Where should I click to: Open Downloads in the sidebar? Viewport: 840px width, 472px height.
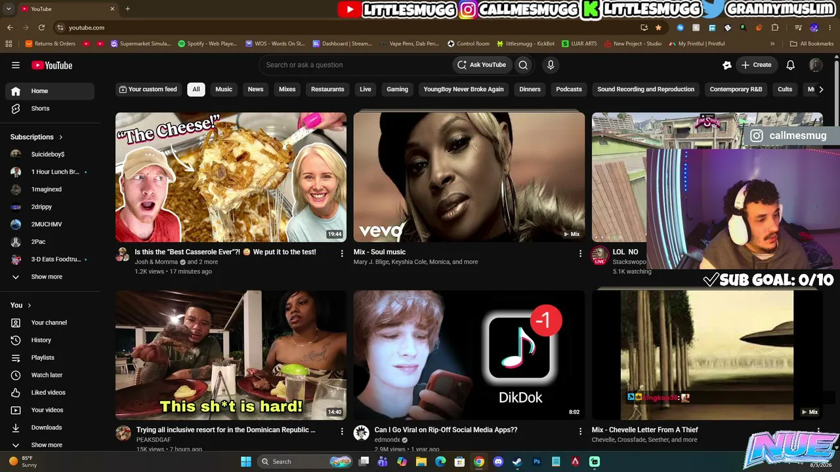tap(50, 427)
